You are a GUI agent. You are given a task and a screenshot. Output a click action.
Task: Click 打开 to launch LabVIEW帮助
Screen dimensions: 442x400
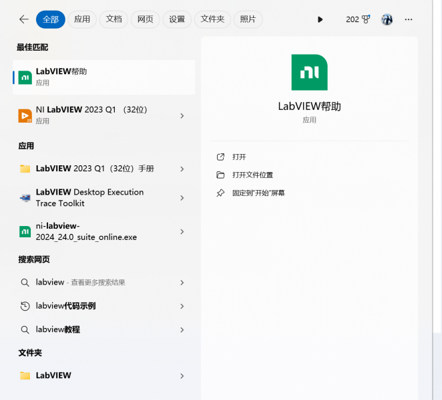coord(239,157)
